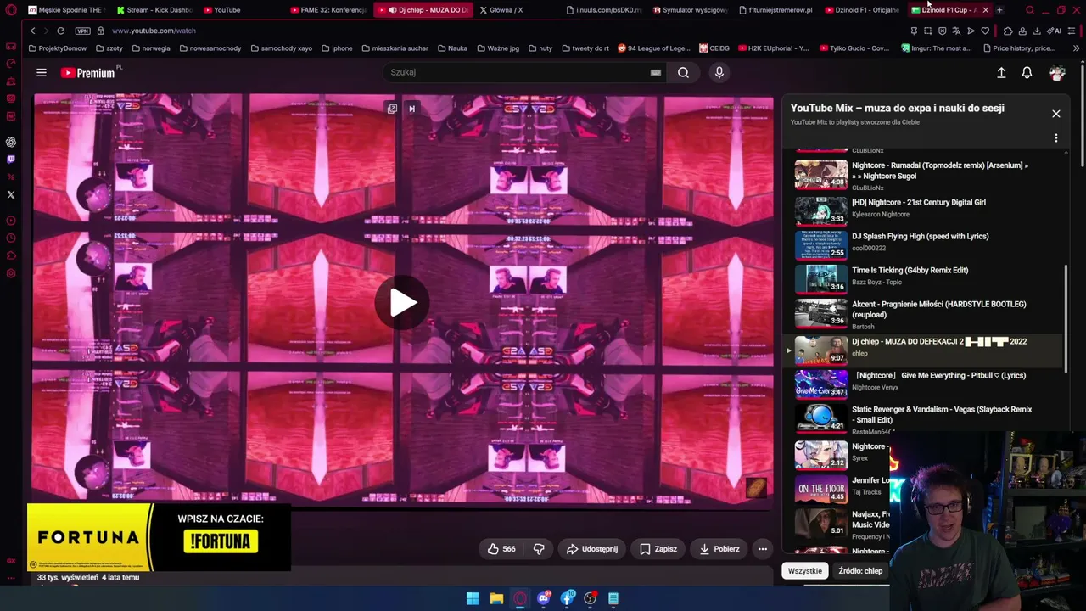Select Akcent - Pragnienie Miłości hardstyle bootleg
The image size is (1086, 611).
[925, 314]
